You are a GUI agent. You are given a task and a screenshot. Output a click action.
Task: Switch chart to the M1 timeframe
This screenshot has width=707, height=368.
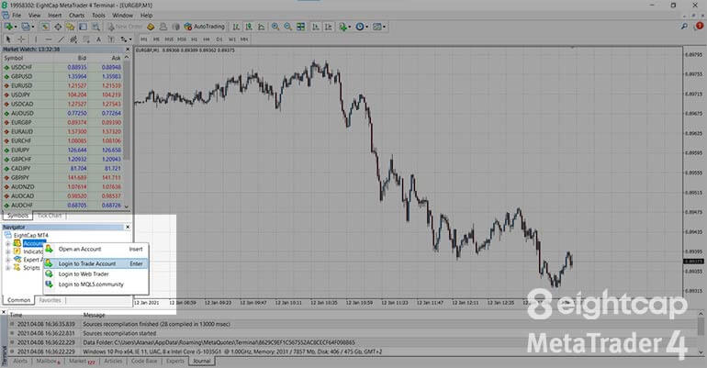pos(144,39)
